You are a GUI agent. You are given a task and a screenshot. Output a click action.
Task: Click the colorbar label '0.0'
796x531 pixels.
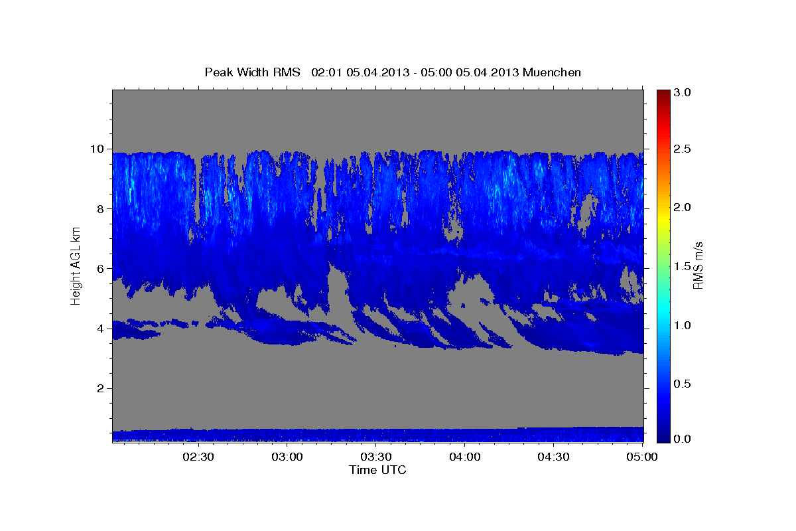pyautogui.click(x=683, y=439)
